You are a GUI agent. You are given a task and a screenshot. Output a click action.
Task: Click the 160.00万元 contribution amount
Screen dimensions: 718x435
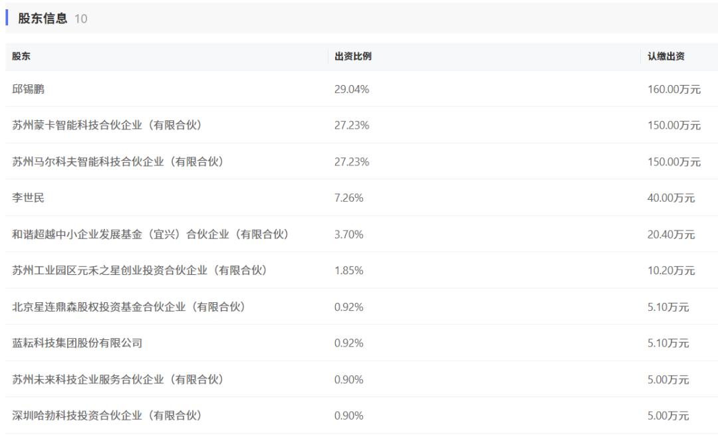pos(674,89)
